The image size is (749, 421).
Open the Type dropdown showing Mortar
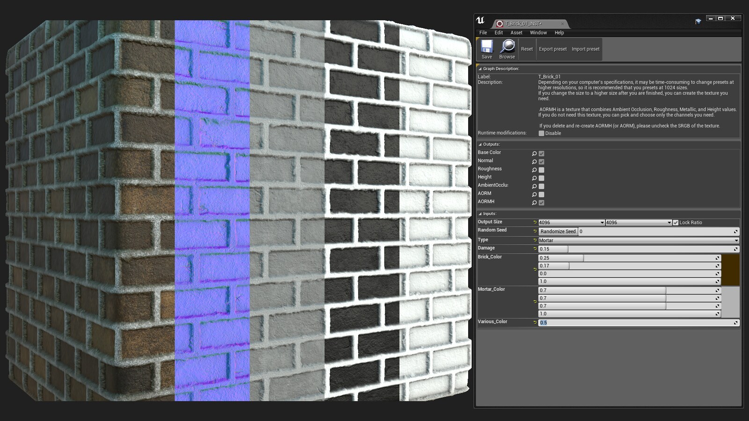639,240
